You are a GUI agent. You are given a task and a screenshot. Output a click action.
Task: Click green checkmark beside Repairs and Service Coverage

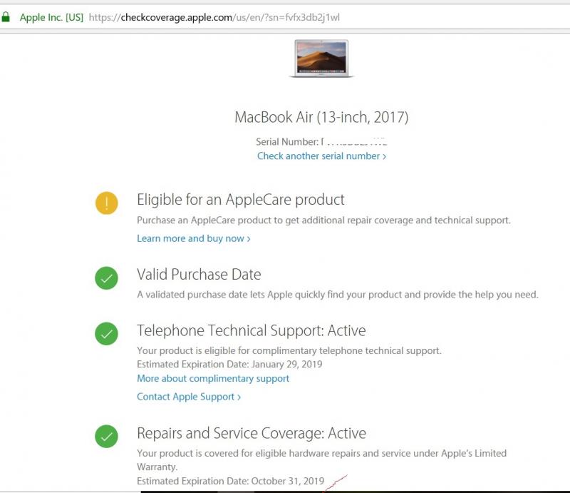point(106,436)
